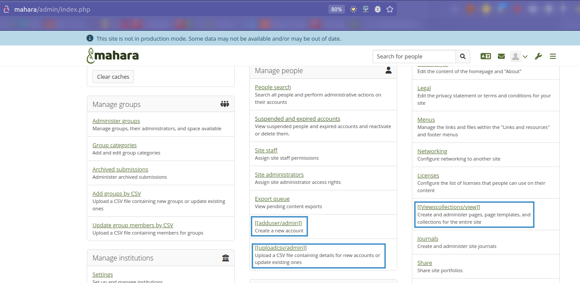Click the Mahara logo
580x283 pixels.
[113, 56]
